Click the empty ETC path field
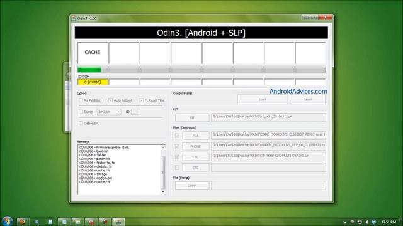The height and width of the screenshot is (226, 403). [x=268, y=168]
